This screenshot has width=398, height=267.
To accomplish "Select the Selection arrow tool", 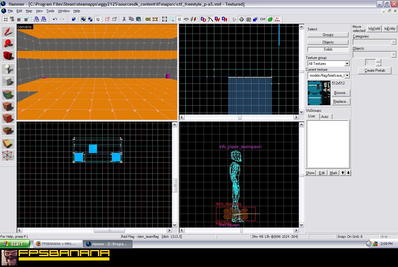I will 8,32.
